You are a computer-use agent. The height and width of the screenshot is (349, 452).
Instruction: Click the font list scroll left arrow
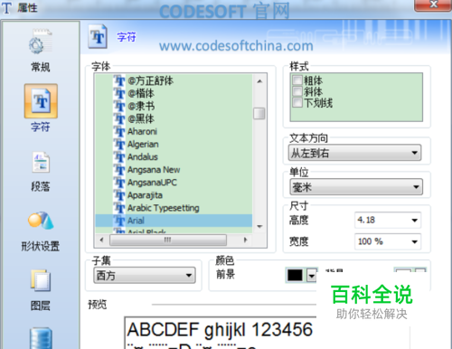(x=101, y=241)
